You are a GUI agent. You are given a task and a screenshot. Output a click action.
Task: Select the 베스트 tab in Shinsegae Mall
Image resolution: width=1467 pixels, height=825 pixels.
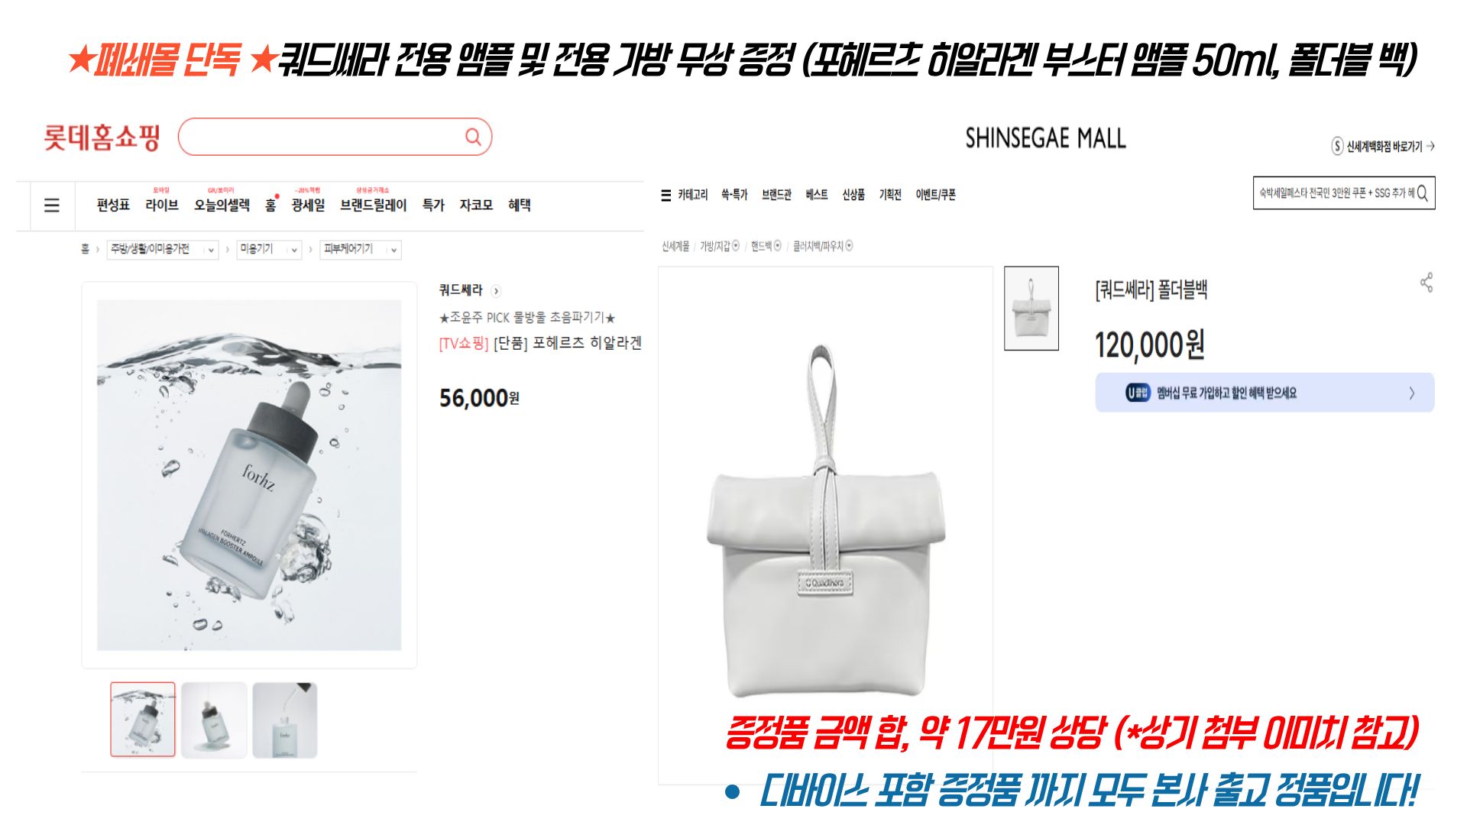(x=816, y=195)
